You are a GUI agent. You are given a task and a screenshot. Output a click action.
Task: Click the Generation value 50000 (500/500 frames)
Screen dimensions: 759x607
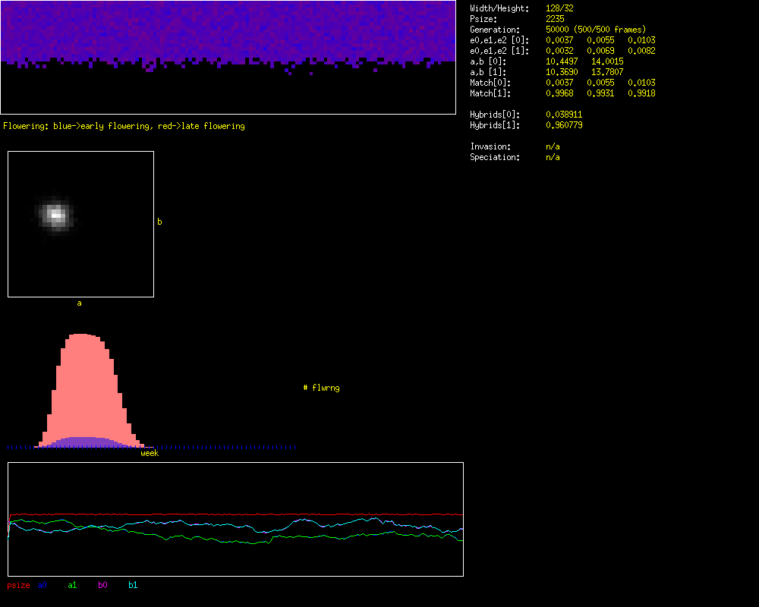pyautogui.click(x=596, y=30)
